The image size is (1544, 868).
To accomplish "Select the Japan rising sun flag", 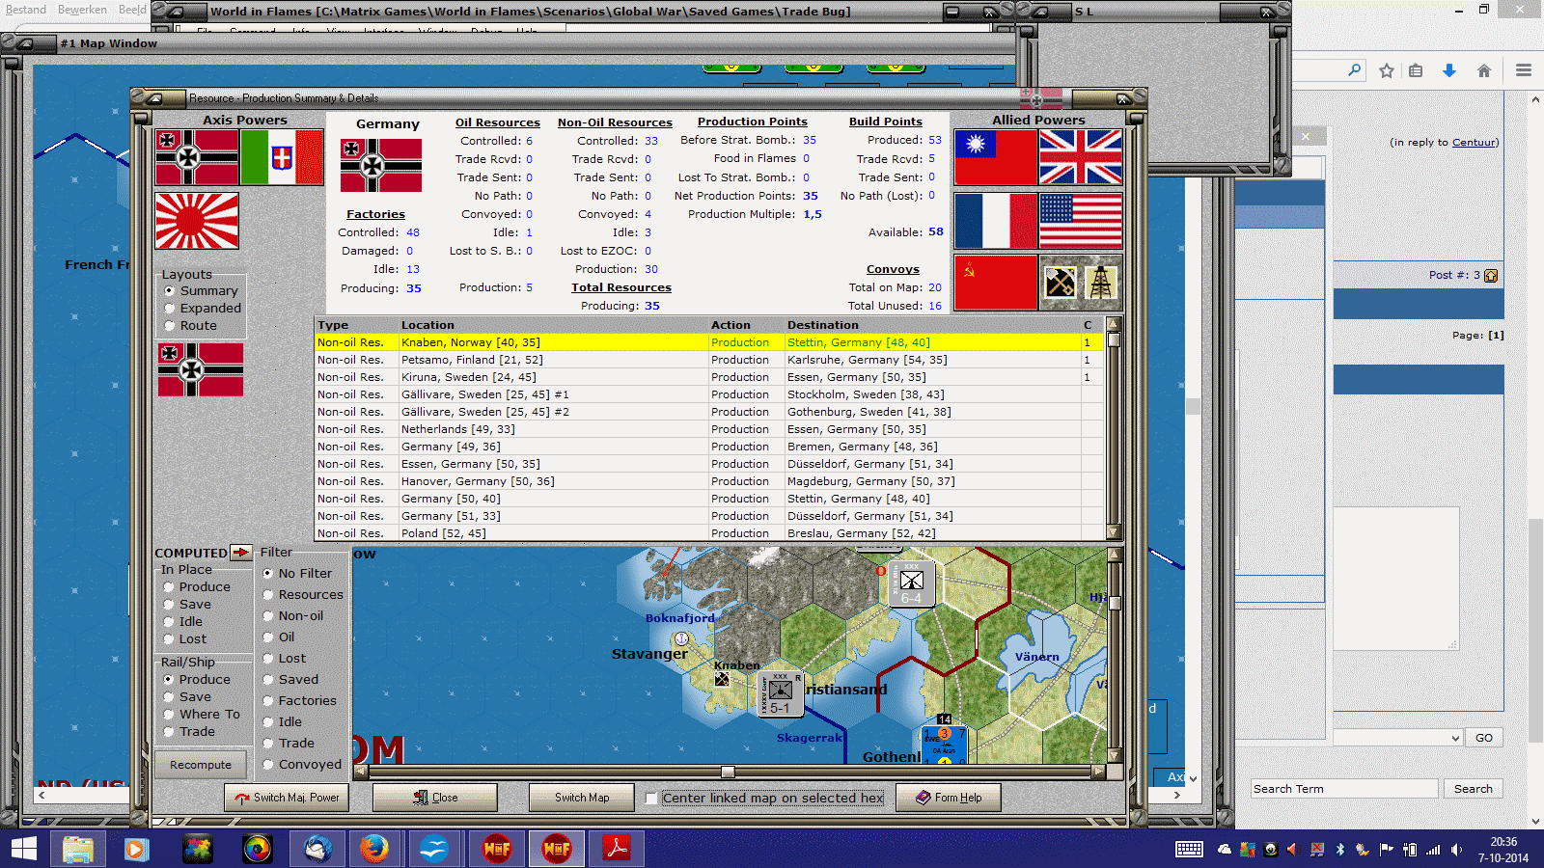I will coord(197,221).
